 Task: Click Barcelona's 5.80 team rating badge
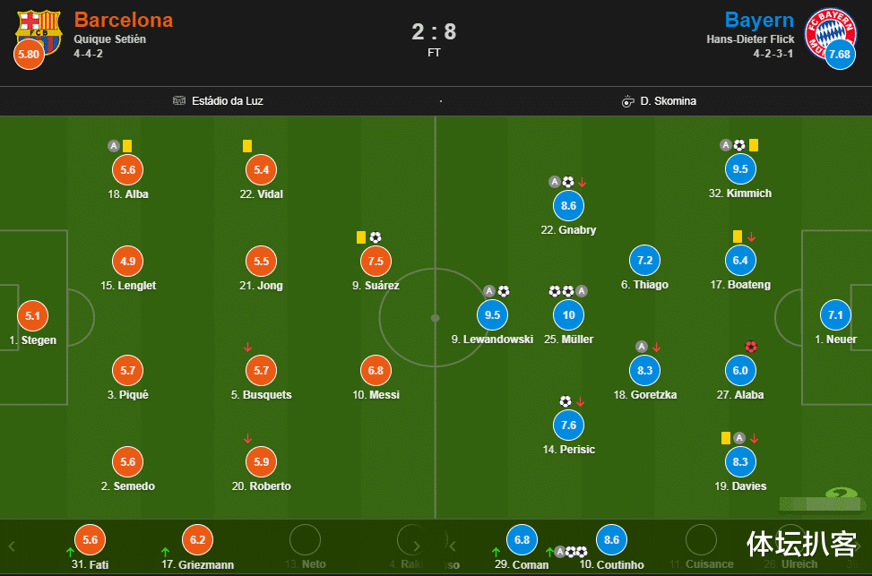pyautogui.click(x=28, y=56)
